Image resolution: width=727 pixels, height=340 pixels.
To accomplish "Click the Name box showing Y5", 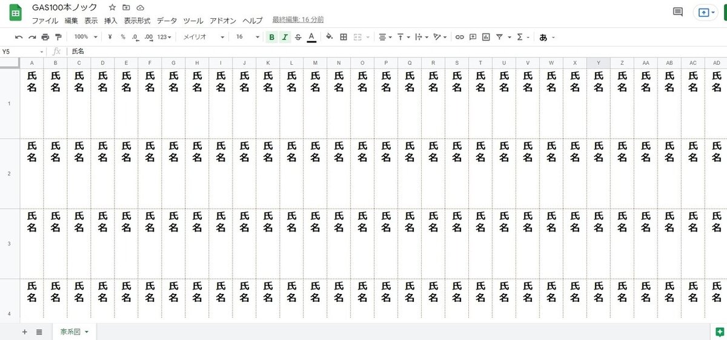I will tap(23, 52).
